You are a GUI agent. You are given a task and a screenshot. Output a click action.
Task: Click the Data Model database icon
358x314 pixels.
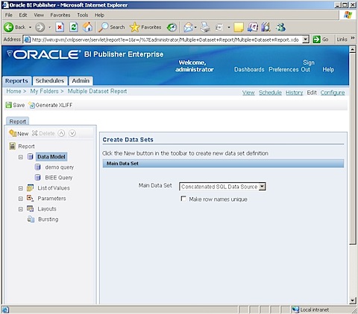click(30, 156)
